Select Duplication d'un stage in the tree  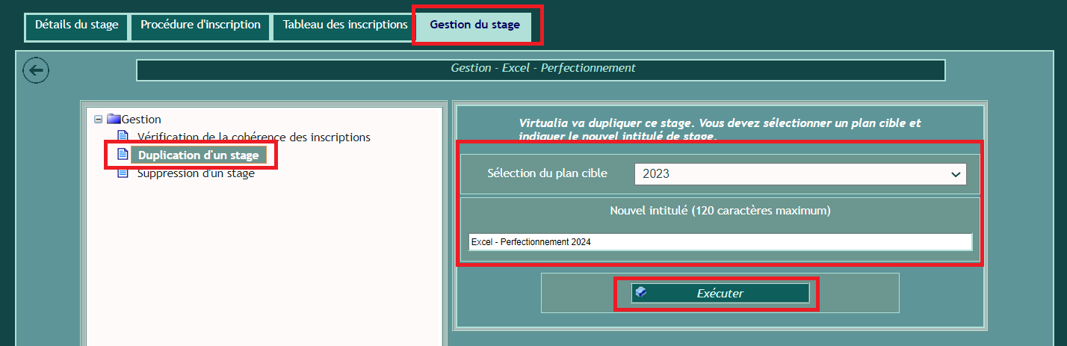pyautogui.click(x=198, y=155)
